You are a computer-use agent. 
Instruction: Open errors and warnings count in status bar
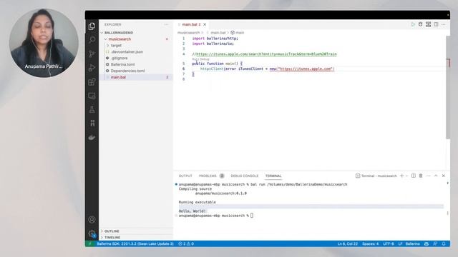pos(186,243)
